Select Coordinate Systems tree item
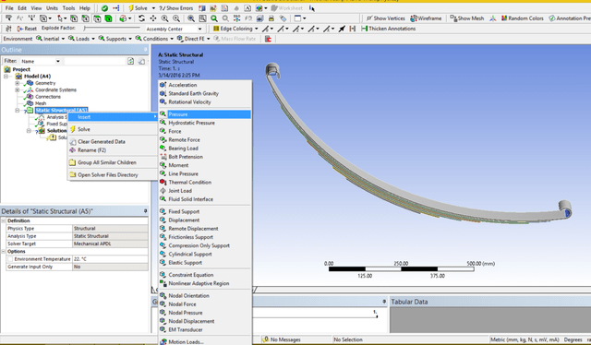The image size is (591, 345). [55, 89]
